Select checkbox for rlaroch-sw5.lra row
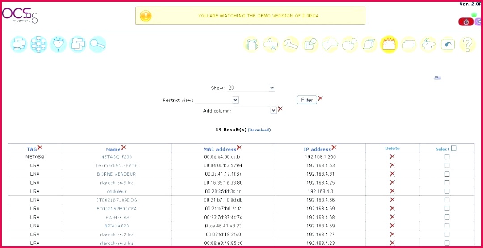 [447, 182]
